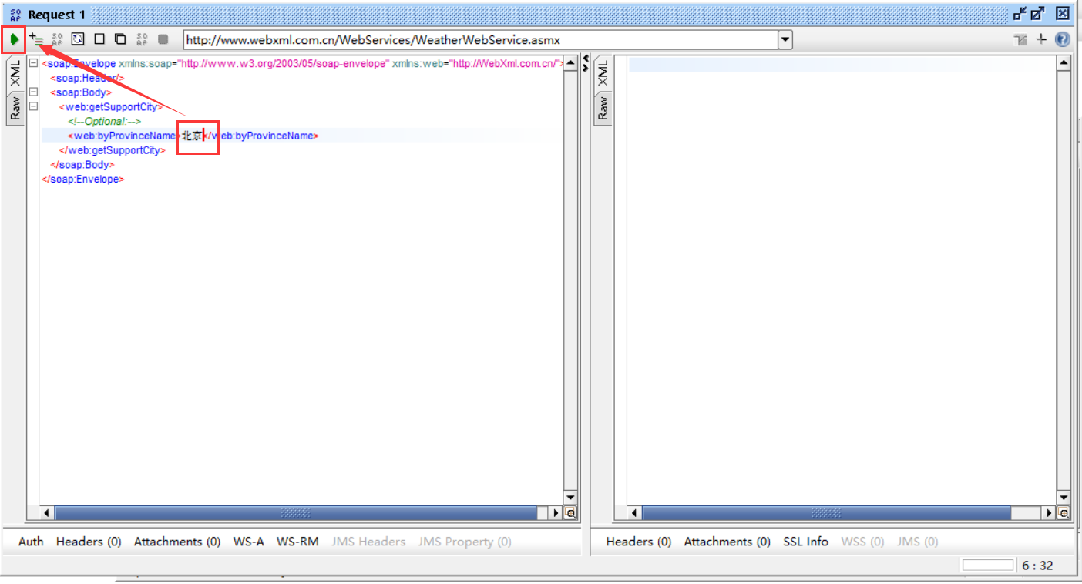The width and height of the screenshot is (1082, 584).
Task: Open the Auth tab below request
Action: (31, 542)
